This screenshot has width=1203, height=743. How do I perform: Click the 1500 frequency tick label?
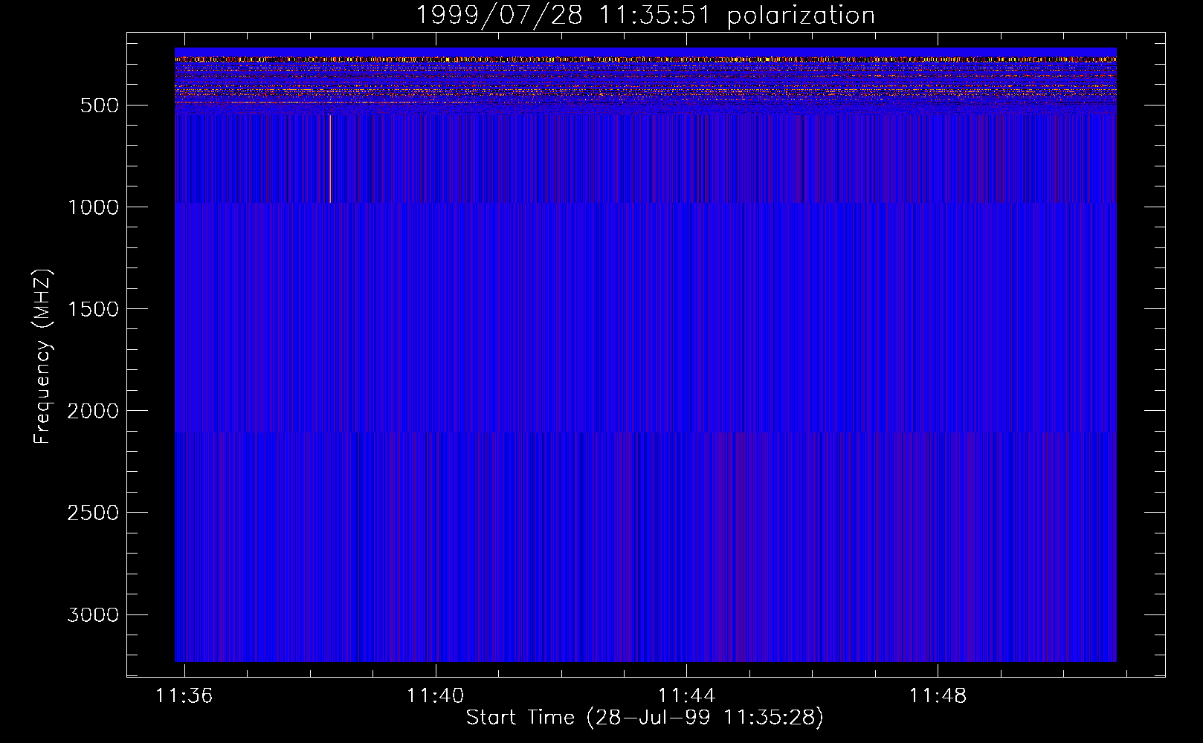93,309
